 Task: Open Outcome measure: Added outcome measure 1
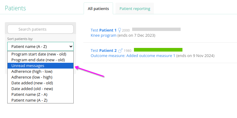133,56
